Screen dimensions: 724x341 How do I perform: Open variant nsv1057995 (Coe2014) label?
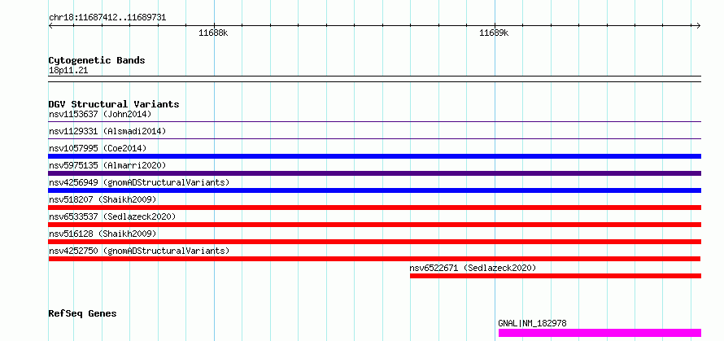pyautogui.click(x=98, y=148)
